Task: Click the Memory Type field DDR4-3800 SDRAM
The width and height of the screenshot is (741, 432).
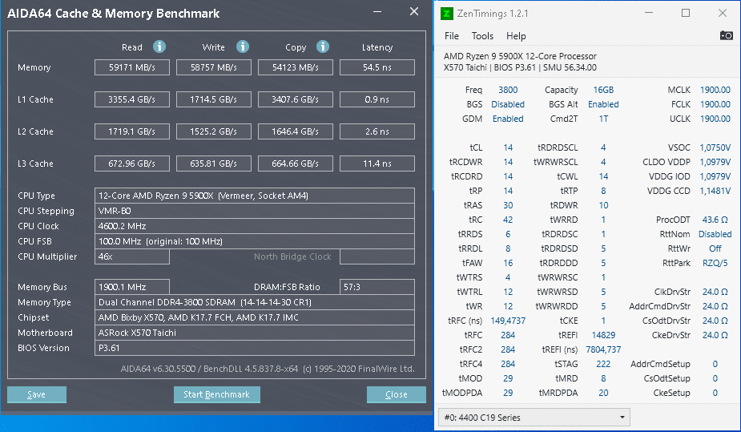Action: click(x=254, y=302)
